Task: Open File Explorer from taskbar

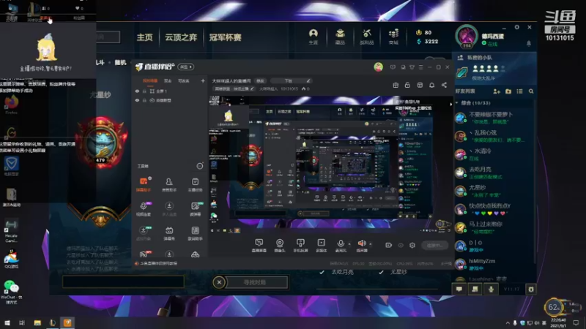Action: 37,322
